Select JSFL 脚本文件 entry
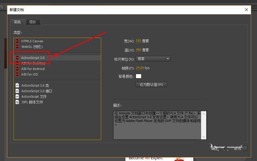The image size is (257, 161). [x=57, y=102]
